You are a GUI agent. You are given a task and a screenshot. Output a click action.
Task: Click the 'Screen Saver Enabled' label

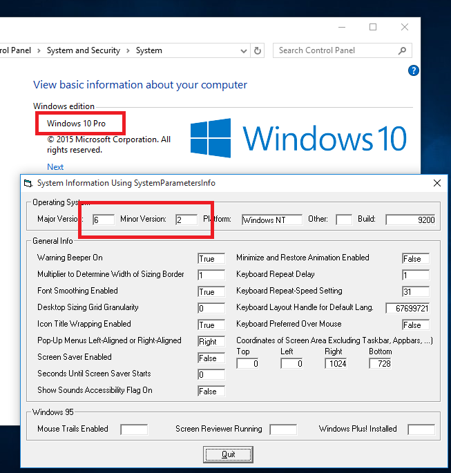click(x=75, y=357)
